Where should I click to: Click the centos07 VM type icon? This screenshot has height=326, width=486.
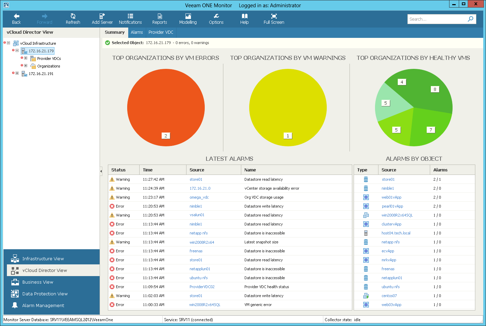366,296
